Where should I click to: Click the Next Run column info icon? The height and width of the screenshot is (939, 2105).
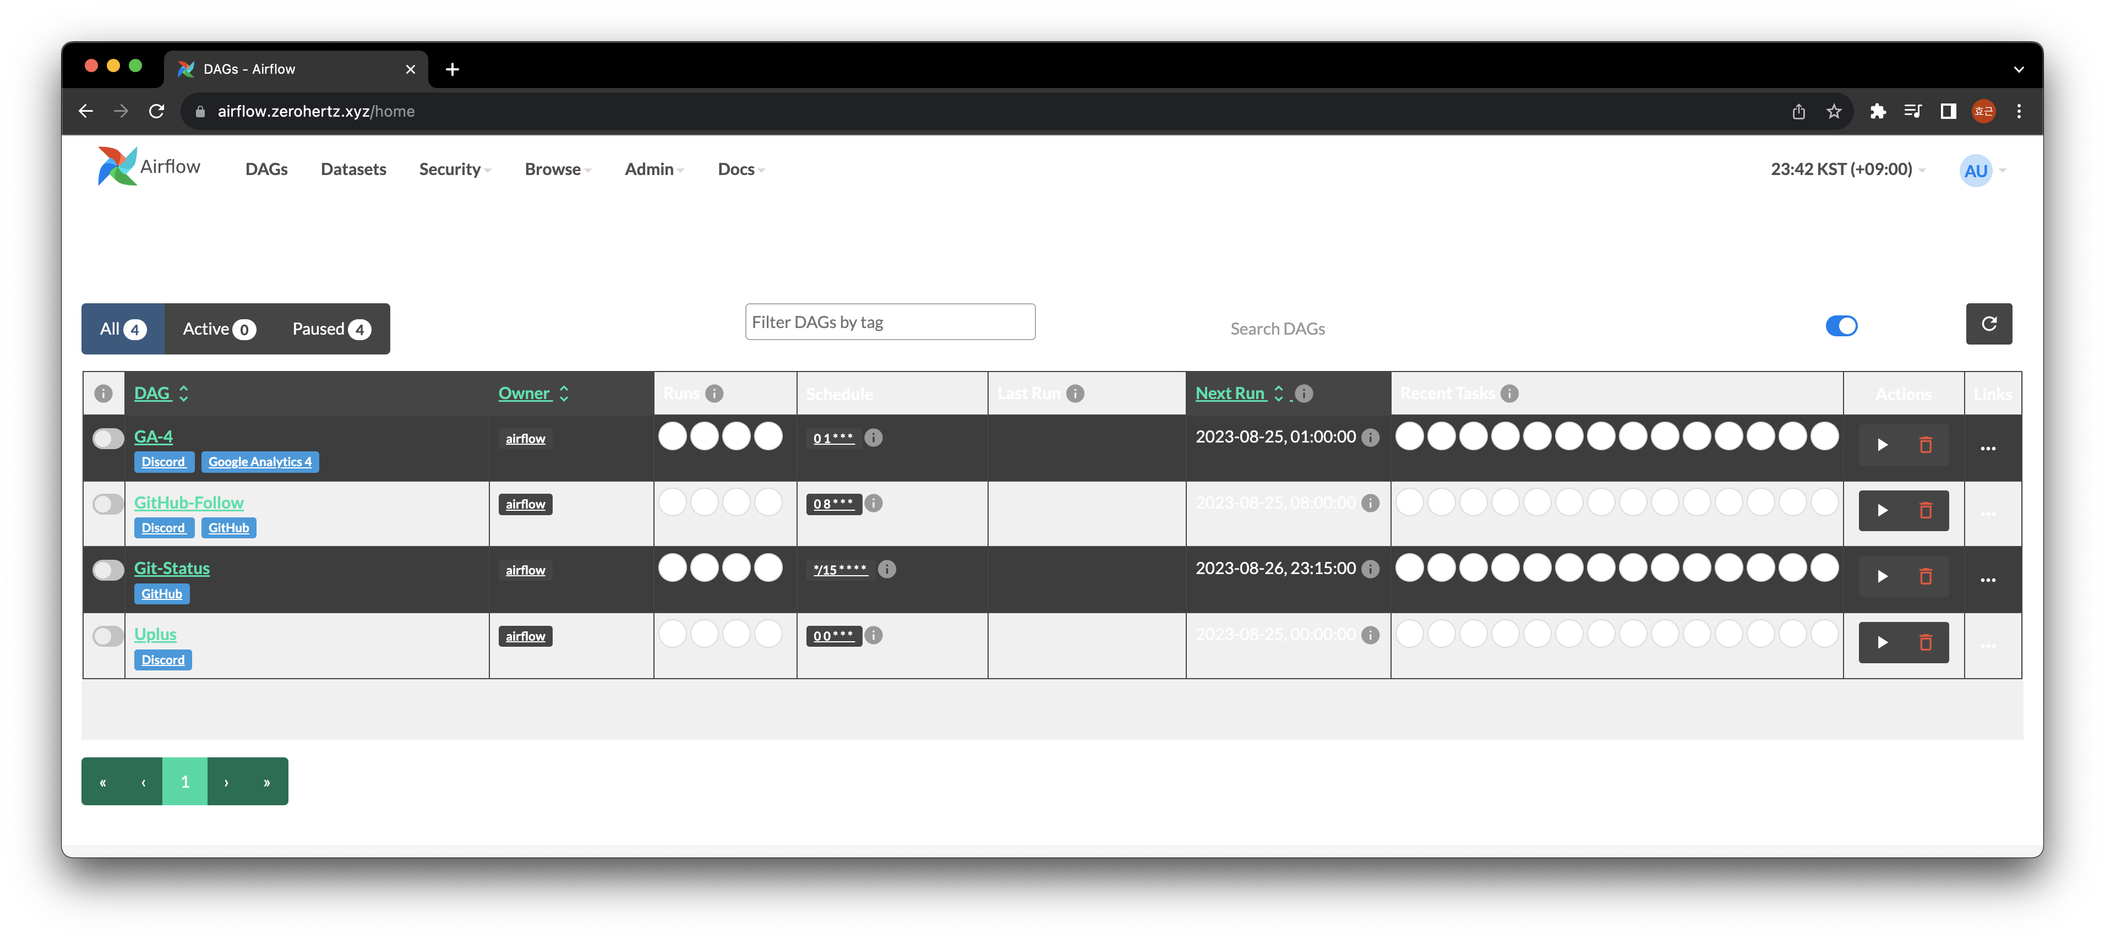tap(1304, 394)
